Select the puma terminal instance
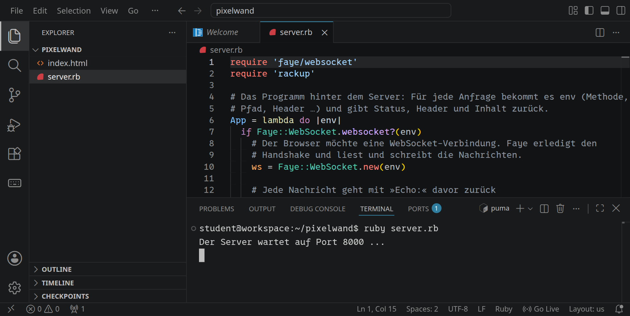 (x=495, y=208)
